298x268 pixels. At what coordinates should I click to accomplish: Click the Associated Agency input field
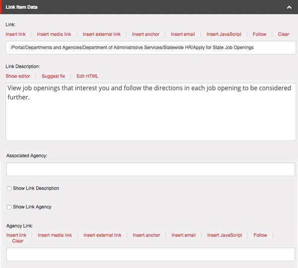(x=151, y=169)
